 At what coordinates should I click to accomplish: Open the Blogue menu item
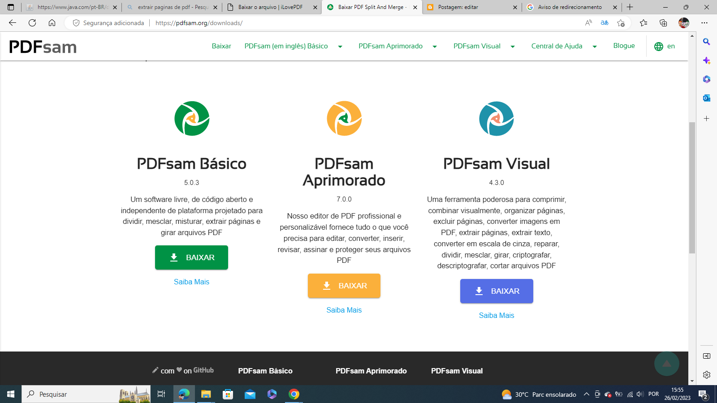[624, 46]
